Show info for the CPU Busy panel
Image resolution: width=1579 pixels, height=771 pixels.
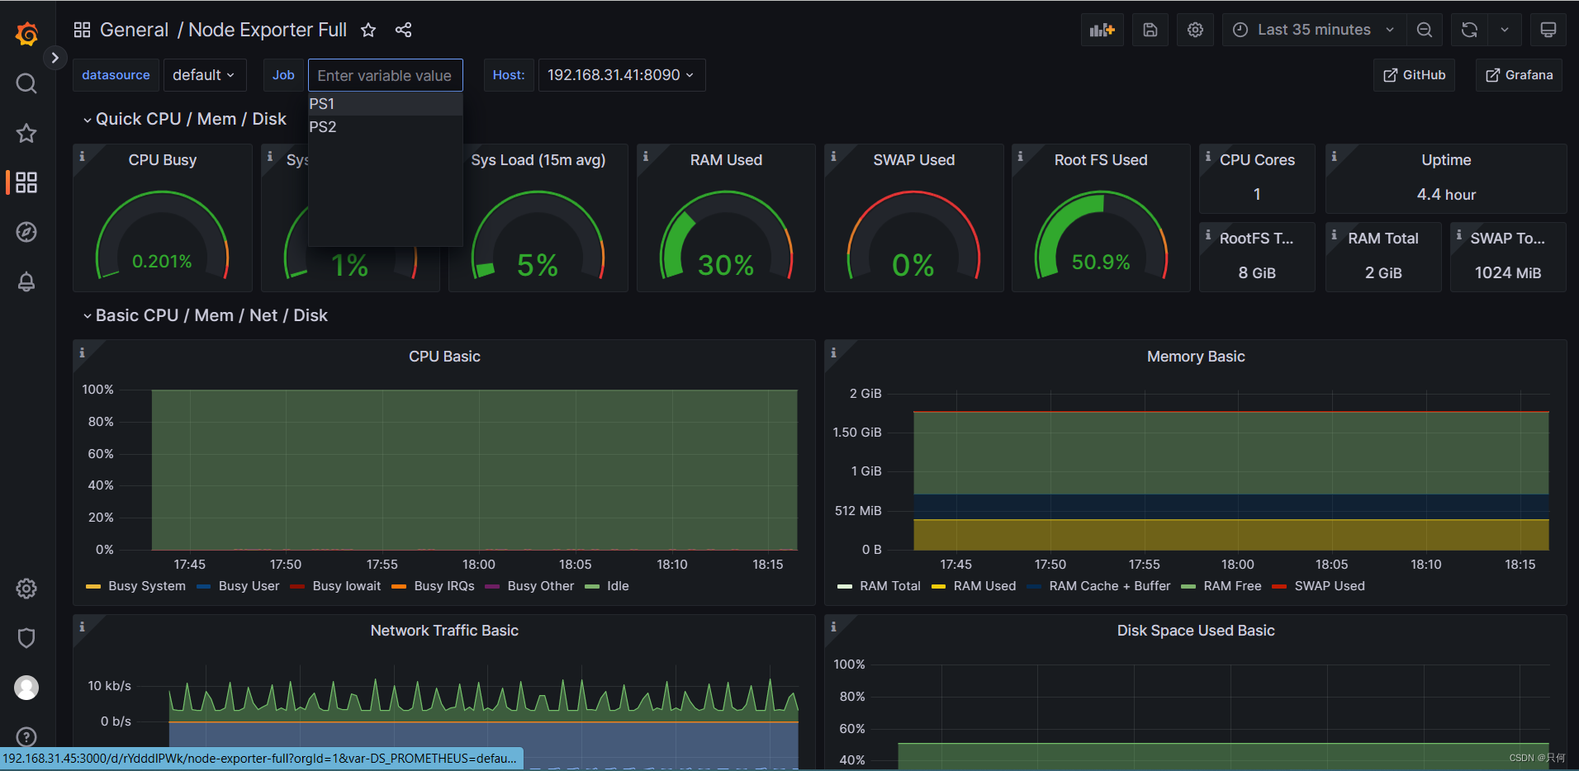point(82,156)
